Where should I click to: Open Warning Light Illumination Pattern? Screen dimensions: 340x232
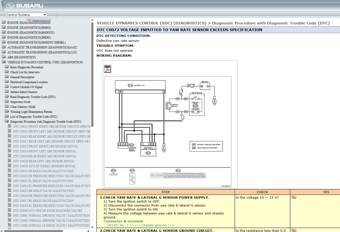[x=31, y=112]
